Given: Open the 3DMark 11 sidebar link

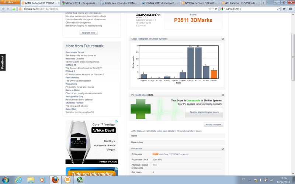Looking at the screenshot, I should (71, 65).
